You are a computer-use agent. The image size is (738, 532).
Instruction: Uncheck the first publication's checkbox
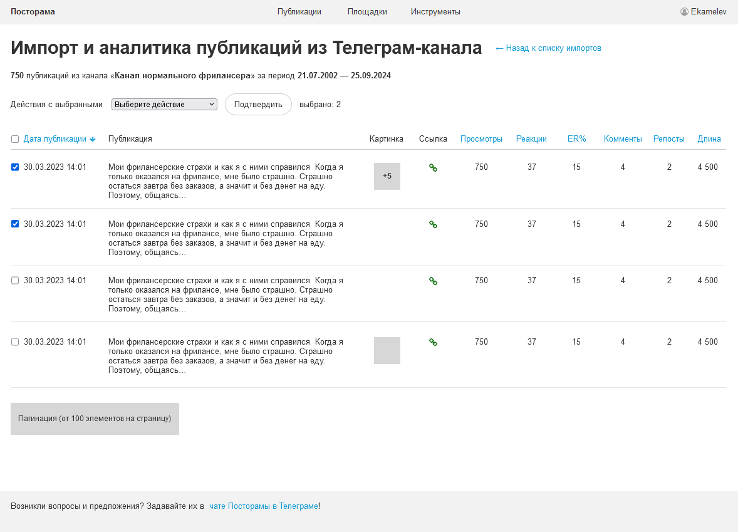point(15,167)
